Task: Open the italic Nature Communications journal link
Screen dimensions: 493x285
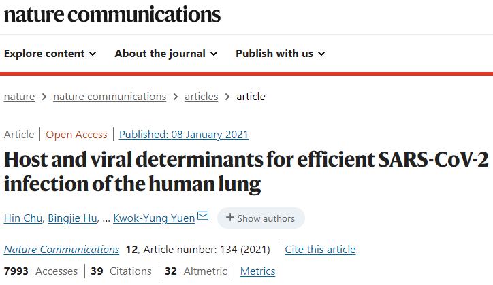Action: [x=61, y=250]
